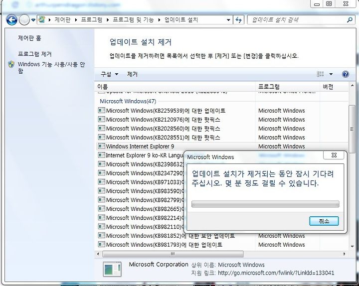Select the 업데이트 설치 breadcrumb
359x286 pixels.
(181, 20)
